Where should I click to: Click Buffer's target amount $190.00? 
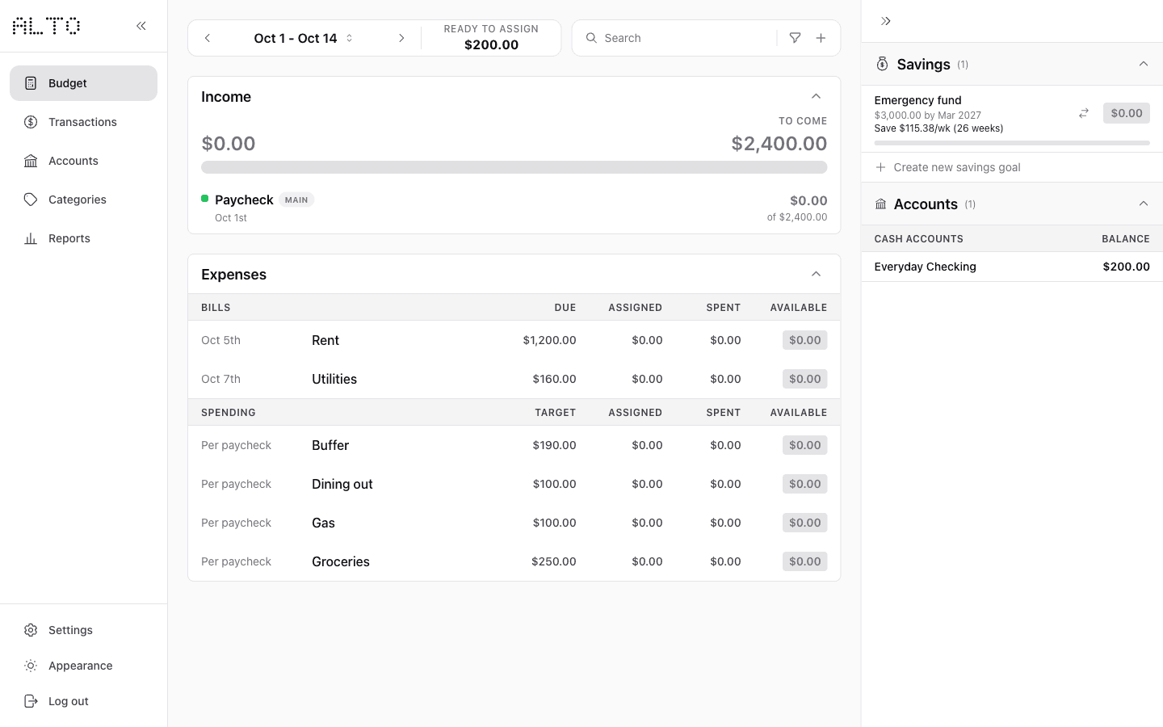tap(554, 445)
